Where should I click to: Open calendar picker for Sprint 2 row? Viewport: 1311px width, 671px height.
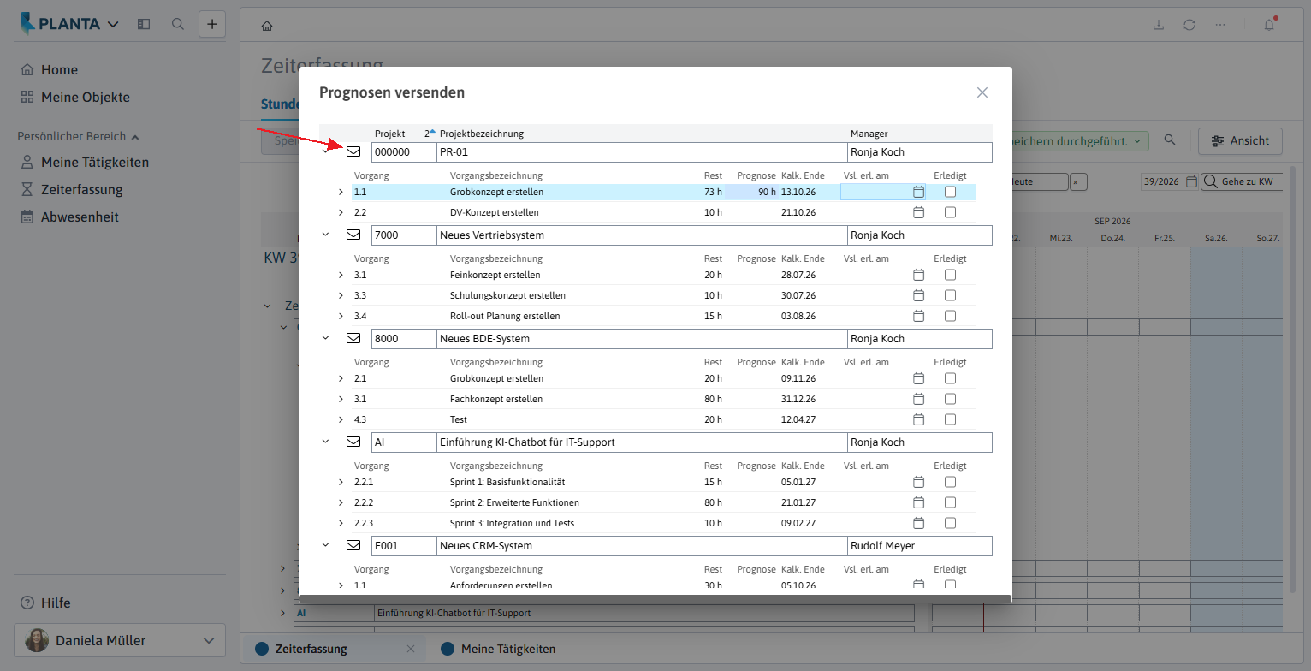tap(919, 502)
